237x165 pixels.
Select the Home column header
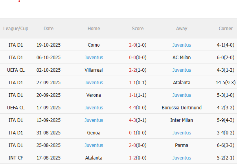(94, 29)
